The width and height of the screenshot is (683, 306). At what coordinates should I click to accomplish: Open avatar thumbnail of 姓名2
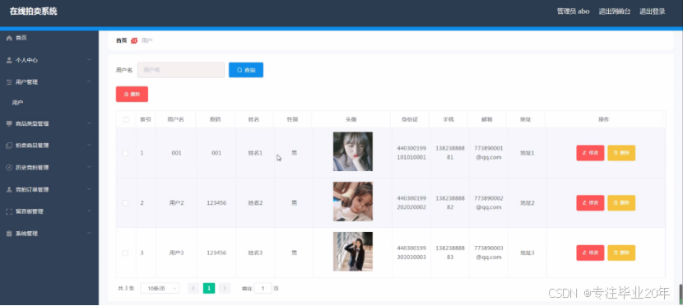(353, 202)
